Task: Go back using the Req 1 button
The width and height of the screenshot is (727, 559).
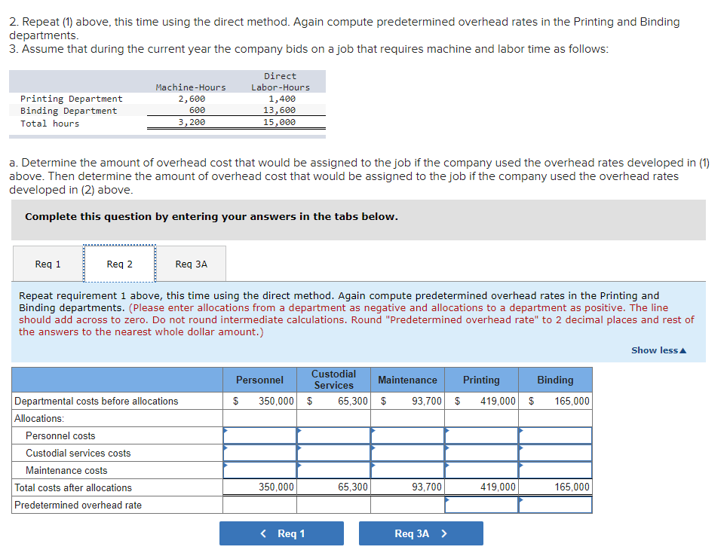Action: [281, 533]
